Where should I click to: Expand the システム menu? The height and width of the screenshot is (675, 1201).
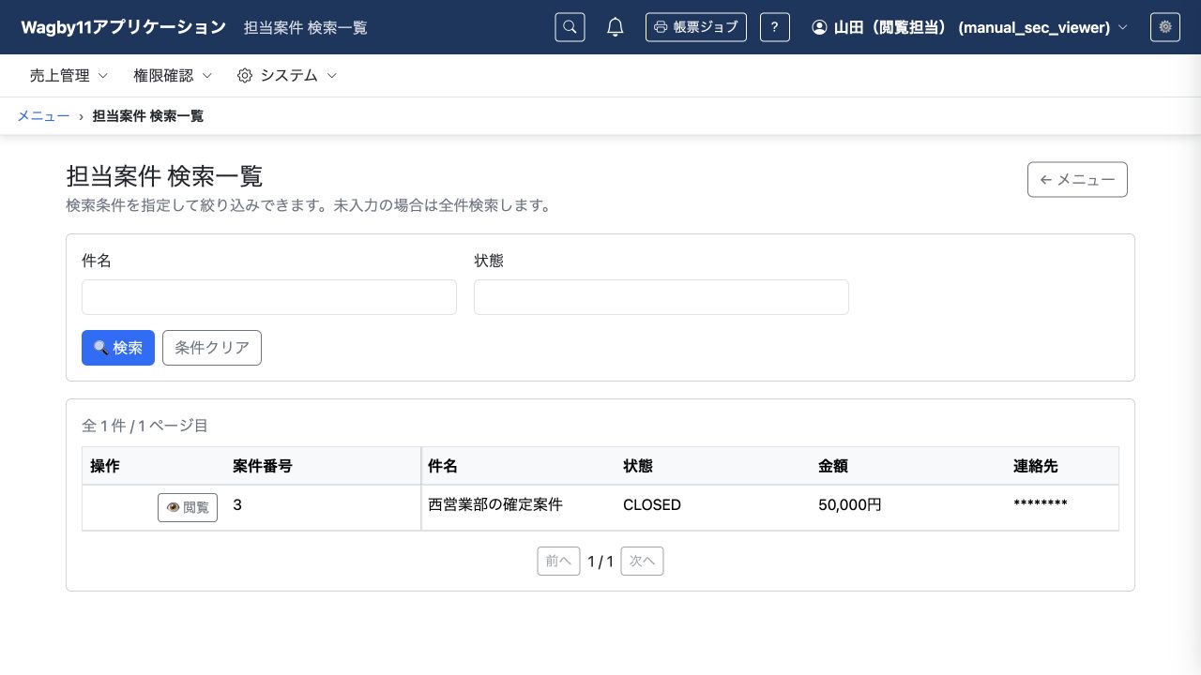point(287,76)
